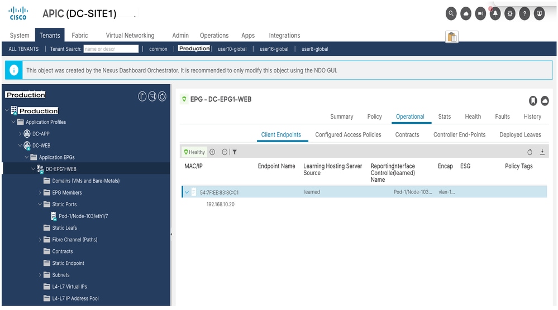Viewport: 558px width, 310px height.
Task: Open the help question mark icon
Action: tap(524, 14)
